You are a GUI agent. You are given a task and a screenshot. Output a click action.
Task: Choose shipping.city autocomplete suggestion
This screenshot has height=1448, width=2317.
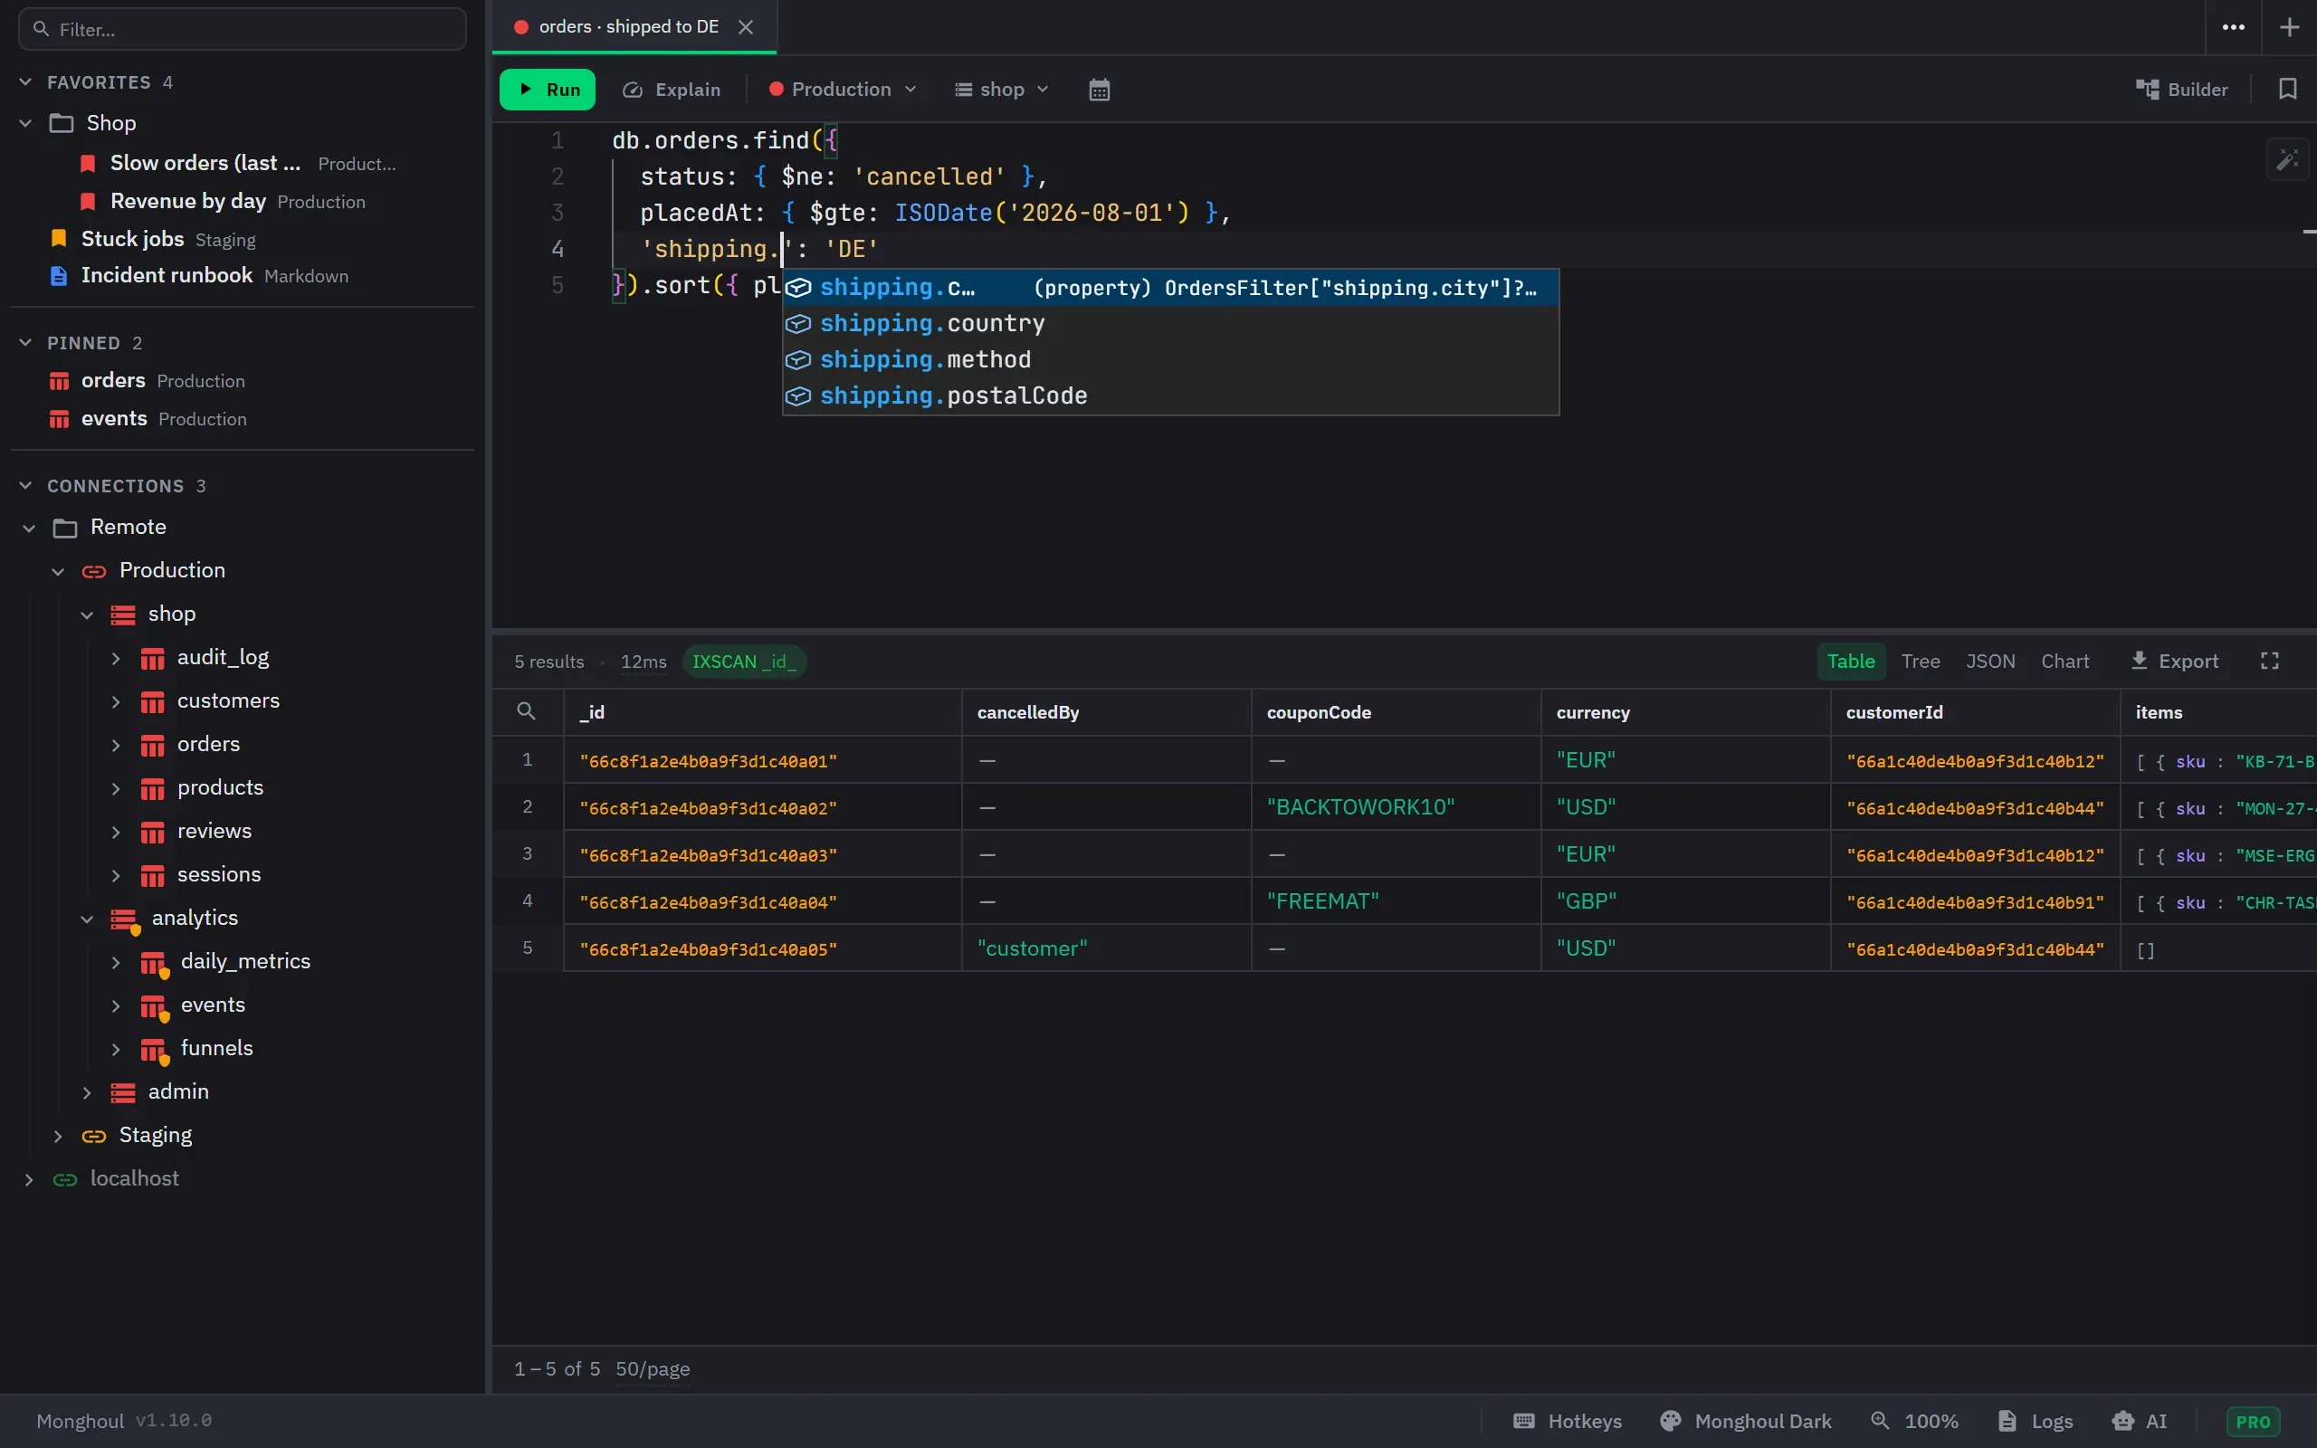(x=1170, y=287)
